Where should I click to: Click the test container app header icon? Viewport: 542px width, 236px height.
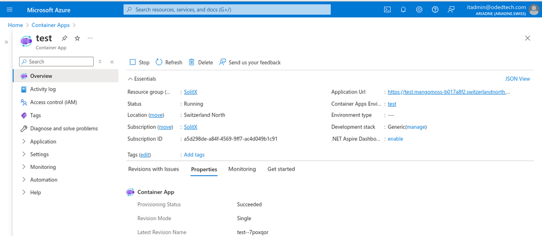[x=26, y=41]
